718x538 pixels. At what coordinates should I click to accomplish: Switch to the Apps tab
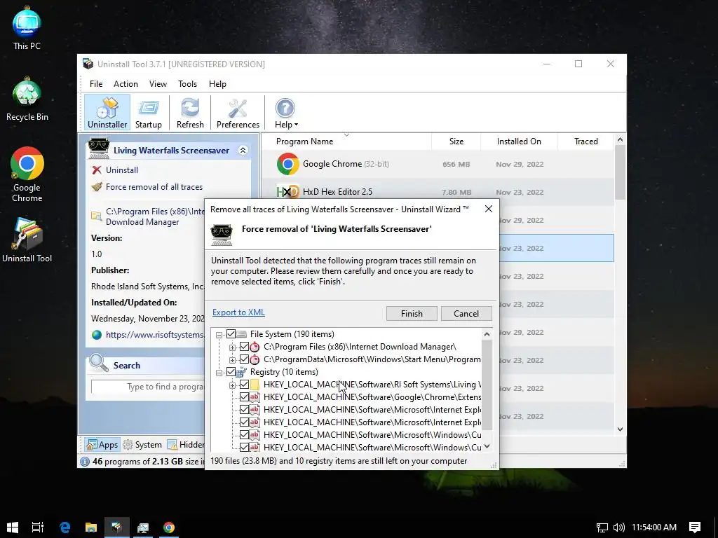pos(102,444)
